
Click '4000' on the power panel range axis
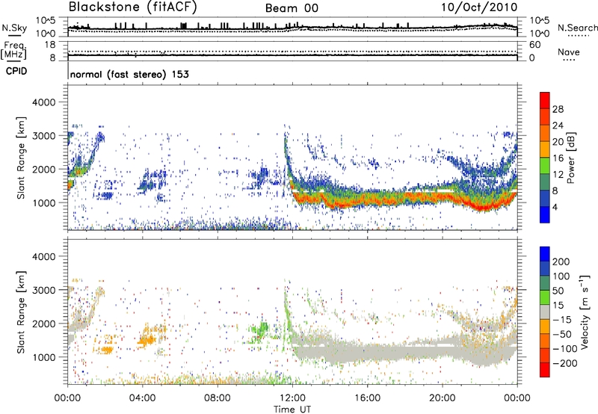pyautogui.click(x=44, y=102)
